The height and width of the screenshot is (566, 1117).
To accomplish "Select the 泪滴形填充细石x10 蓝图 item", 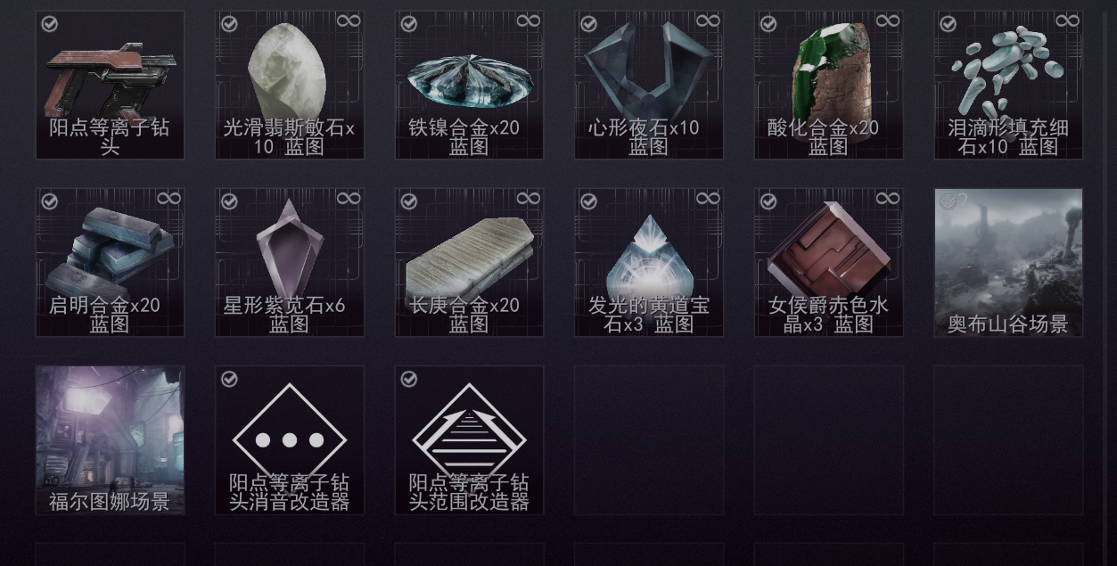I will 1008,85.
